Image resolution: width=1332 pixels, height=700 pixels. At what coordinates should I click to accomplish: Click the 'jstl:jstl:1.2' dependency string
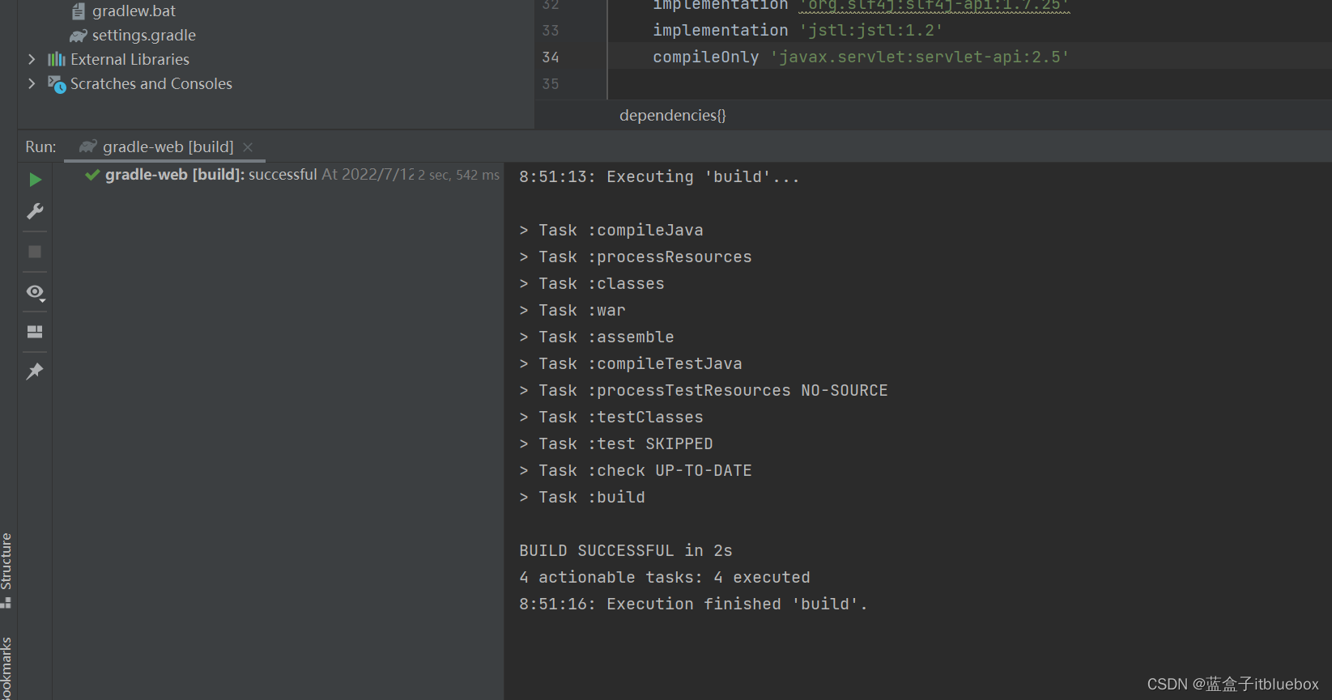(x=871, y=31)
